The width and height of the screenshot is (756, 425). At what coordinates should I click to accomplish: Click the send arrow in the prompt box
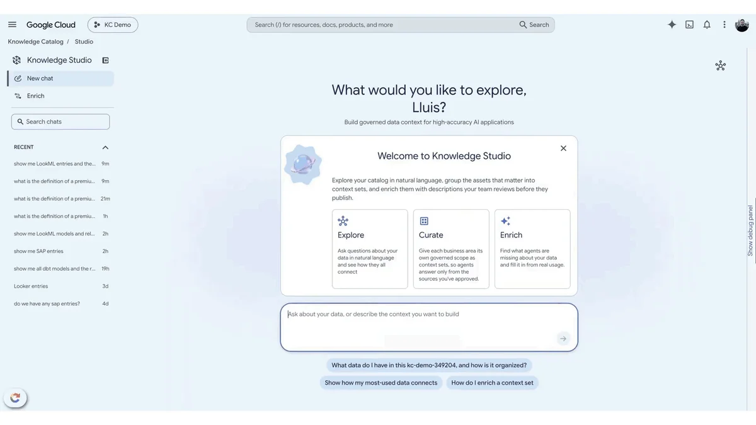(x=563, y=339)
